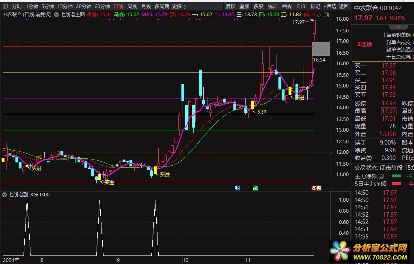Click the 牛线 15.31 indicator value
The width and height of the screenshot is (414, 264).
[x=99, y=15]
